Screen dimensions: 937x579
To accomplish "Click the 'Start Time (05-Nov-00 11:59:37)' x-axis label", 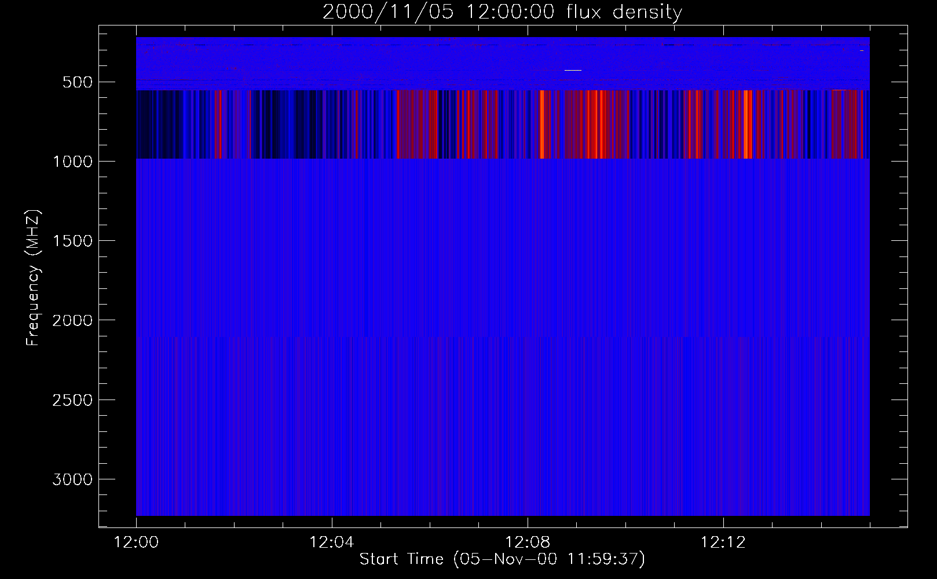I will point(502,559).
